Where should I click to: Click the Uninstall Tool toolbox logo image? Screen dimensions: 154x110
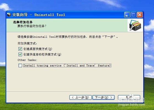click(135, 25)
